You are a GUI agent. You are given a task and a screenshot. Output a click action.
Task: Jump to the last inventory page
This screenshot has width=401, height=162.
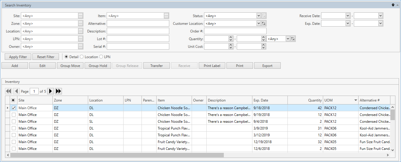point(58,91)
